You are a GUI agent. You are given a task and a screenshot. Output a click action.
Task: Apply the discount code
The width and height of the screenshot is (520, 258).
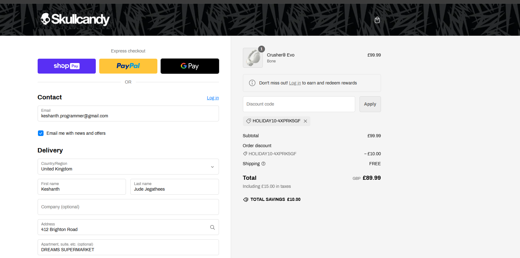[x=370, y=104]
